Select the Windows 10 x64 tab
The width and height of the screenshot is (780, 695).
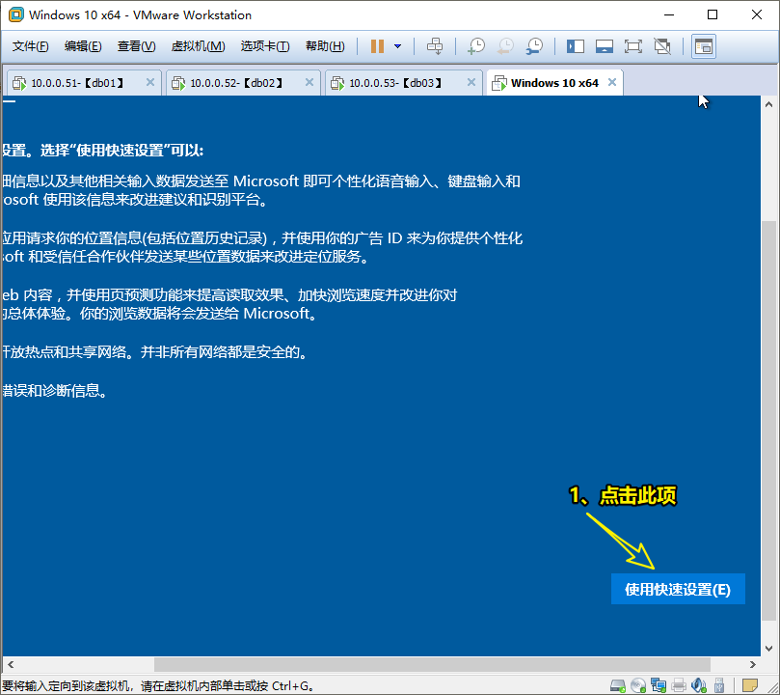pos(554,83)
